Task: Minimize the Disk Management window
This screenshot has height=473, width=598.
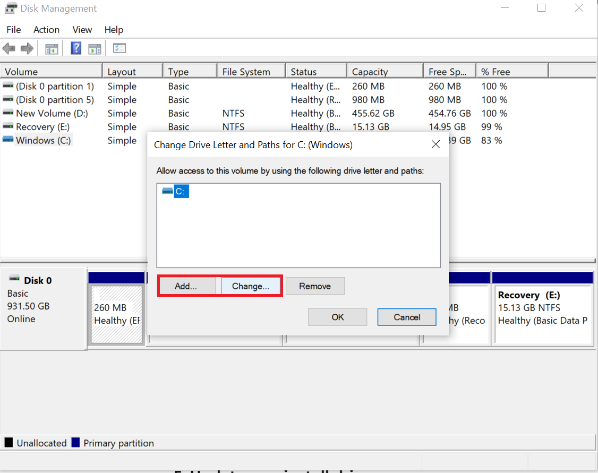Action: [x=505, y=8]
